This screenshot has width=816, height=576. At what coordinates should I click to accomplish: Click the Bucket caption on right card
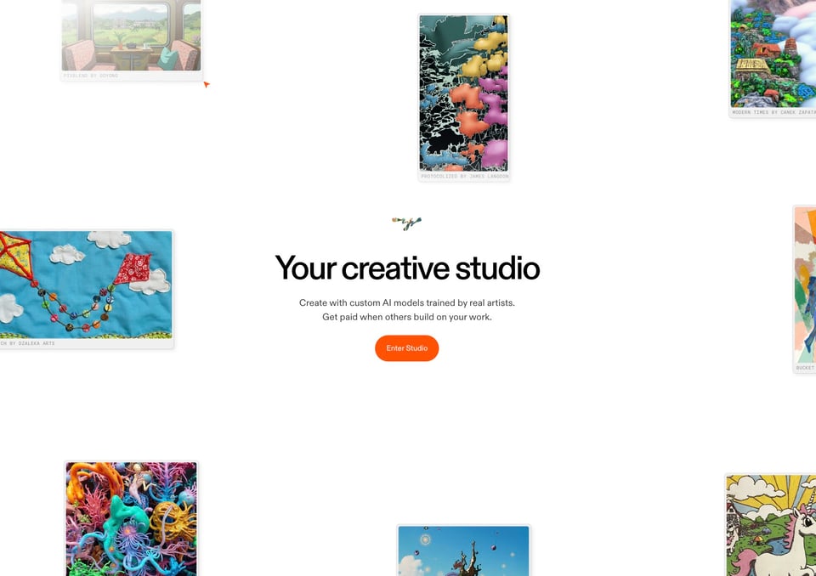(806, 368)
